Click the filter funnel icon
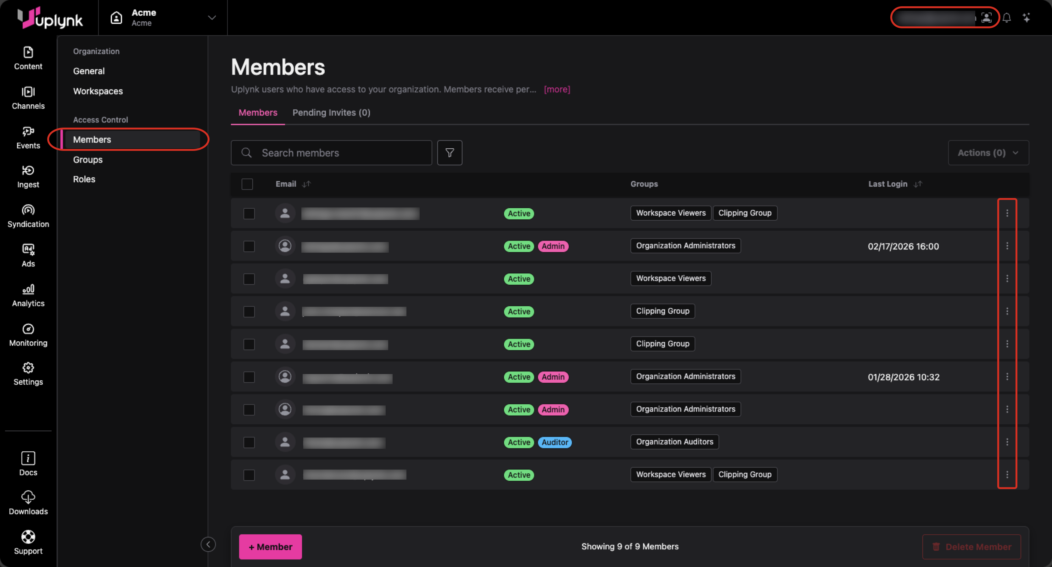This screenshot has height=567, width=1052. point(449,153)
